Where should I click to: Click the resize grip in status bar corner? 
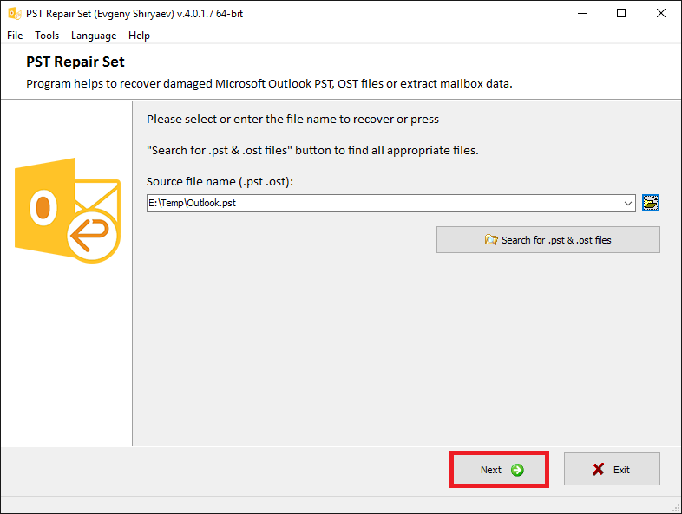[676, 508]
